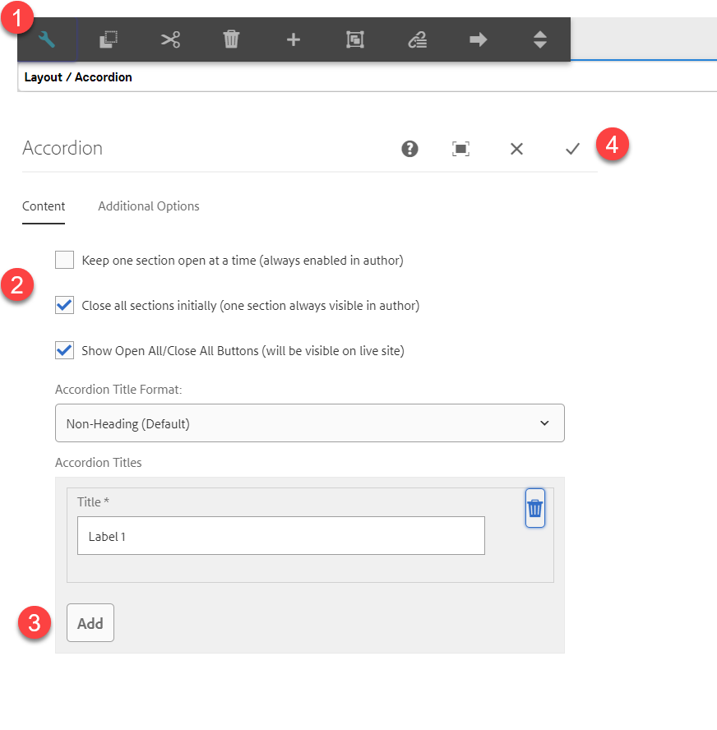Cancel the dialog with the X icon
This screenshot has height=730, width=717.
point(516,149)
